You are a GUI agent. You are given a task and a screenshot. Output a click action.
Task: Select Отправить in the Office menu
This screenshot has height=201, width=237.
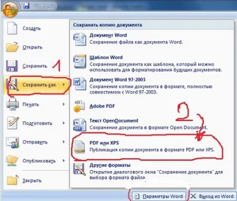pos(36,143)
